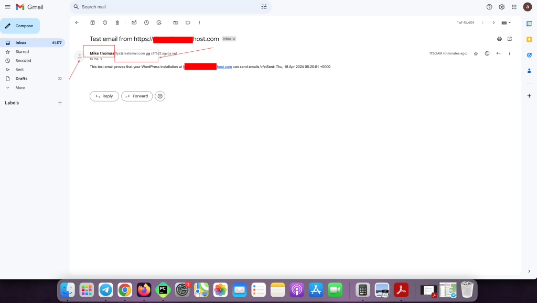Open the Trash in the Dock
This screenshot has width=537, height=303.
click(x=467, y=290)
